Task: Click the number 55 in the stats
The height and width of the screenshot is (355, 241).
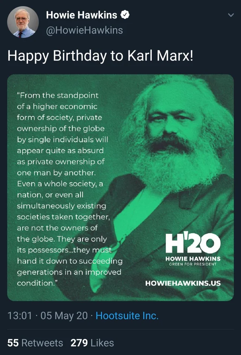Action: coord(13,343)
